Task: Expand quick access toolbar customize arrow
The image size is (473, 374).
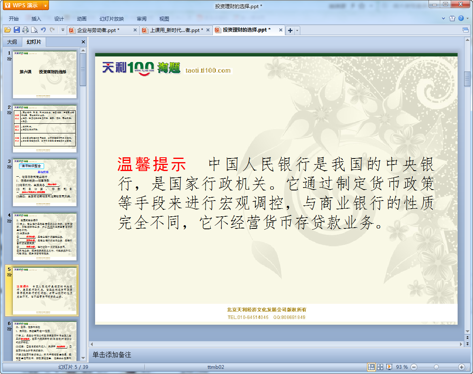Action: (x=63, y=30)
